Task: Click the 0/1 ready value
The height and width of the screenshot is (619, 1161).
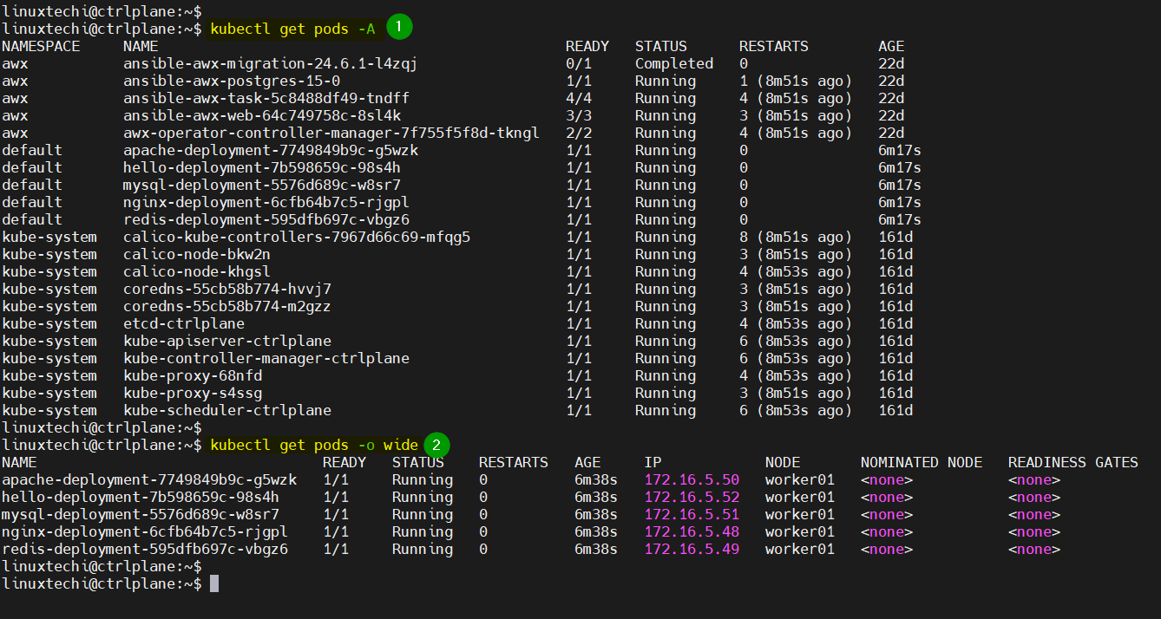Action: pos(579,64)
